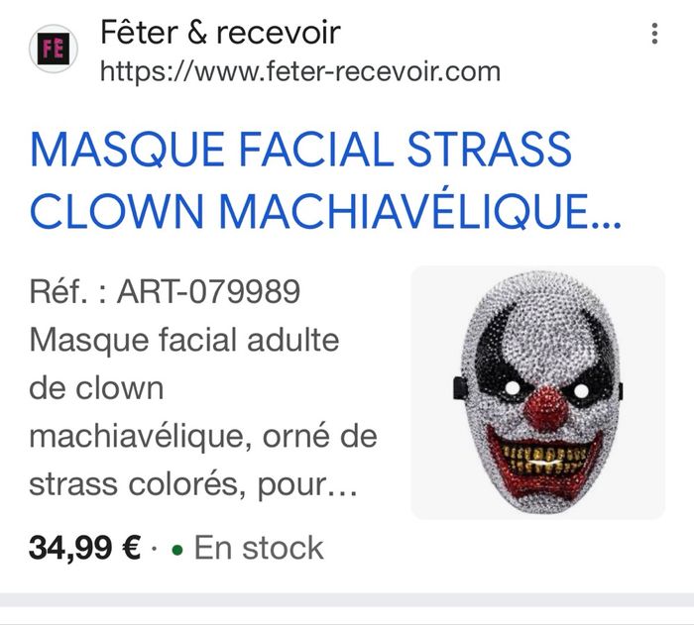
Task: Click the Fêter & recevoir site name
Action: (x=220, y=33)
